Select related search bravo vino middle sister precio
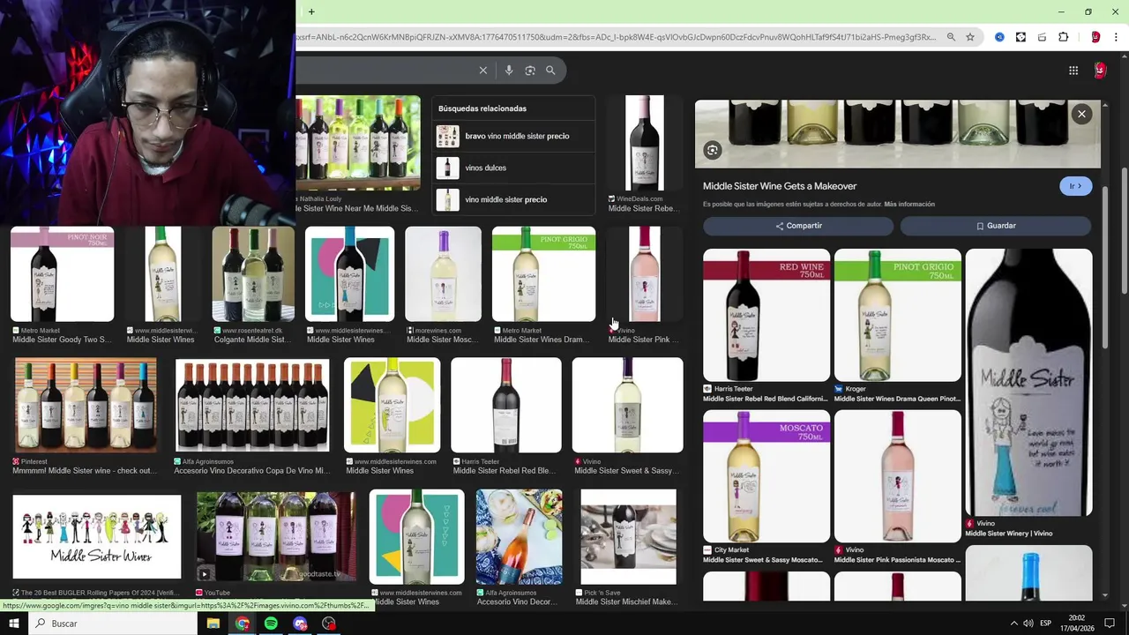The height and width of the screenshot is (635, 1129). [x=514, y=136]
